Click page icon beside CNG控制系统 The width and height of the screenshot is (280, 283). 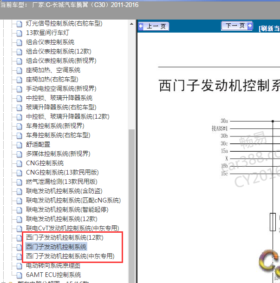[x=19, y=163]
